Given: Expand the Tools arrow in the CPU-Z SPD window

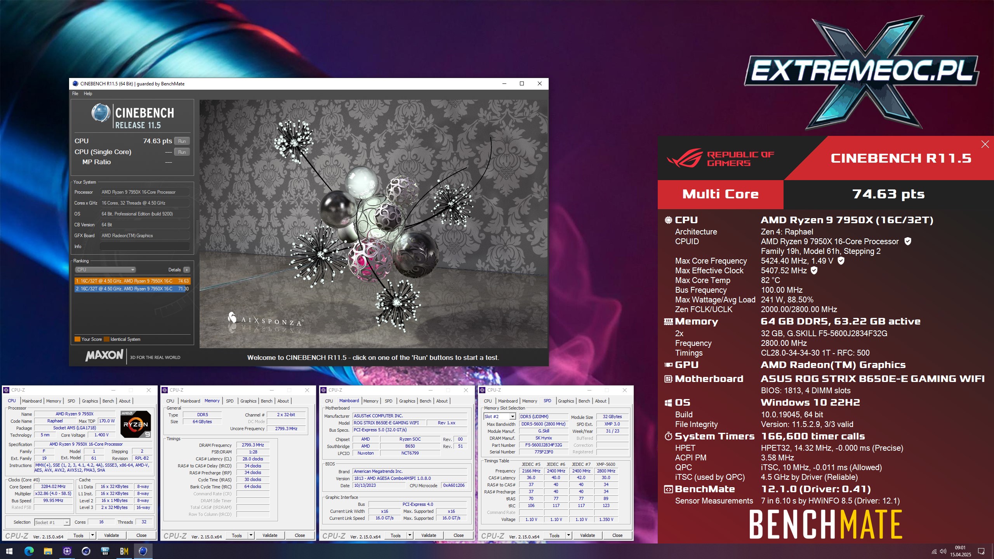Looking at the screenshot, I should point(568,535).
